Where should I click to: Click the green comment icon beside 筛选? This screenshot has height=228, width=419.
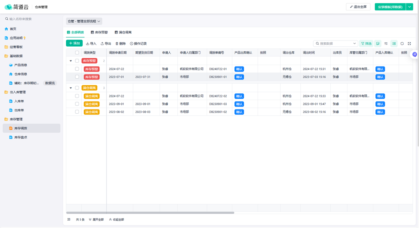(x=377, y=44)
